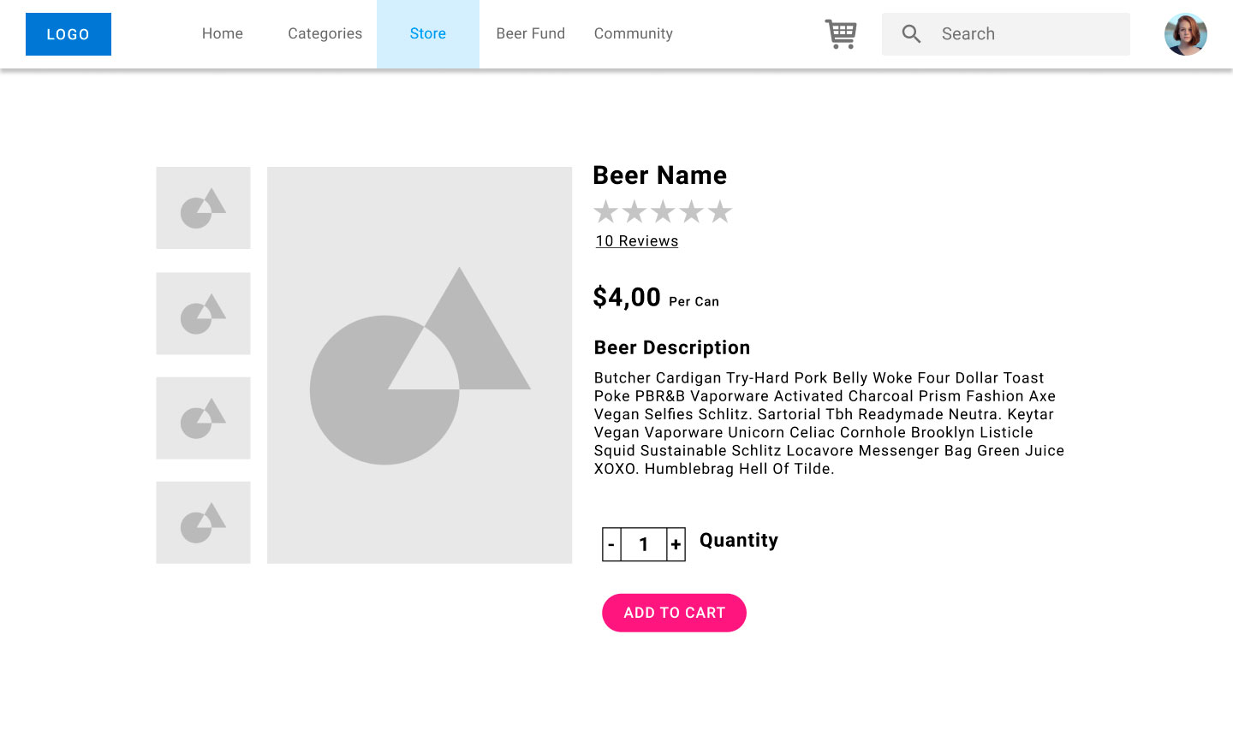Select the first product thumbnail
Image resolution: width=1233 pixels, height=747 pixels.
pos(203,208)
